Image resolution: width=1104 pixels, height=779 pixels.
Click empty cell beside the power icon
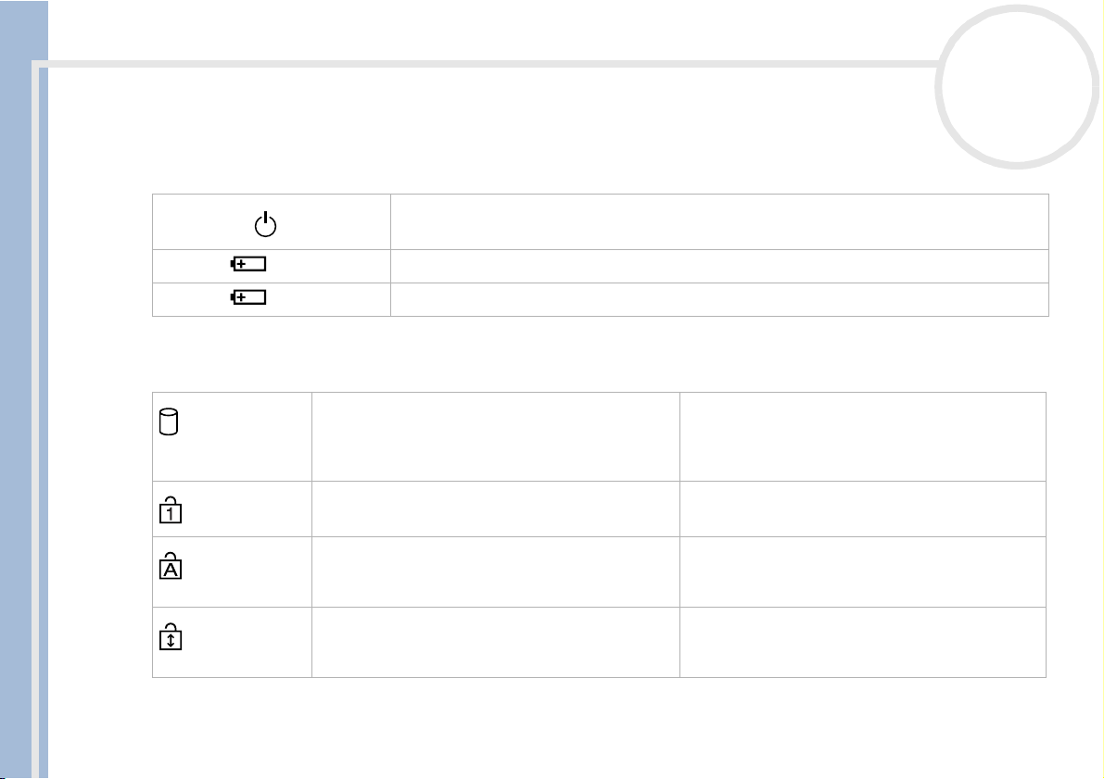point(719,221)
